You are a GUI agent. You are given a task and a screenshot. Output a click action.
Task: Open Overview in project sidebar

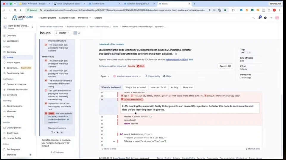[11, 36]
